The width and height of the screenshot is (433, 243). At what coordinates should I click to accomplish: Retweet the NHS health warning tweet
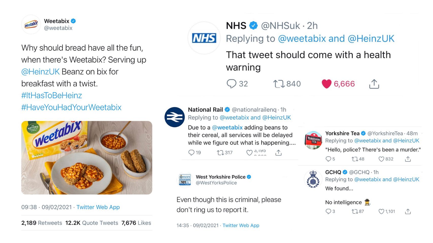(x=279, y=84)
